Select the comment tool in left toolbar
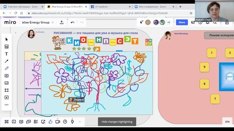The width and height of the screenshot is (234, 131). point(7,76)
